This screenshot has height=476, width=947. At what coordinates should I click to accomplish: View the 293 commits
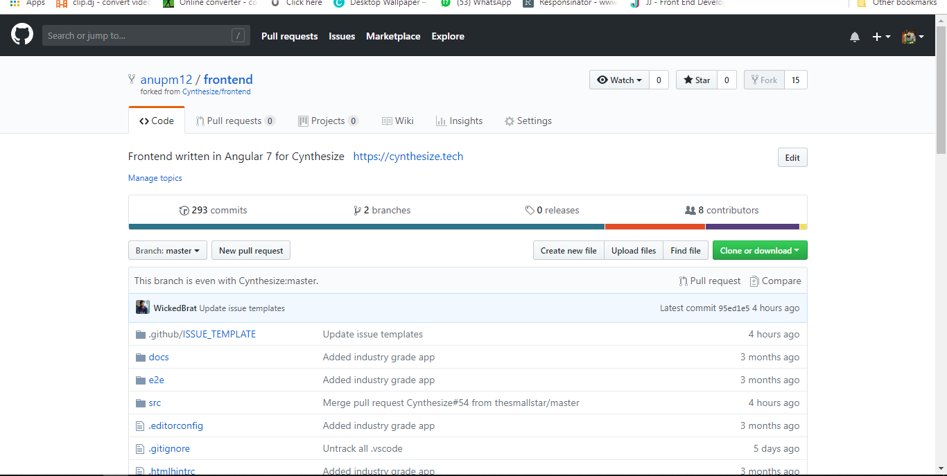[214, 210]
